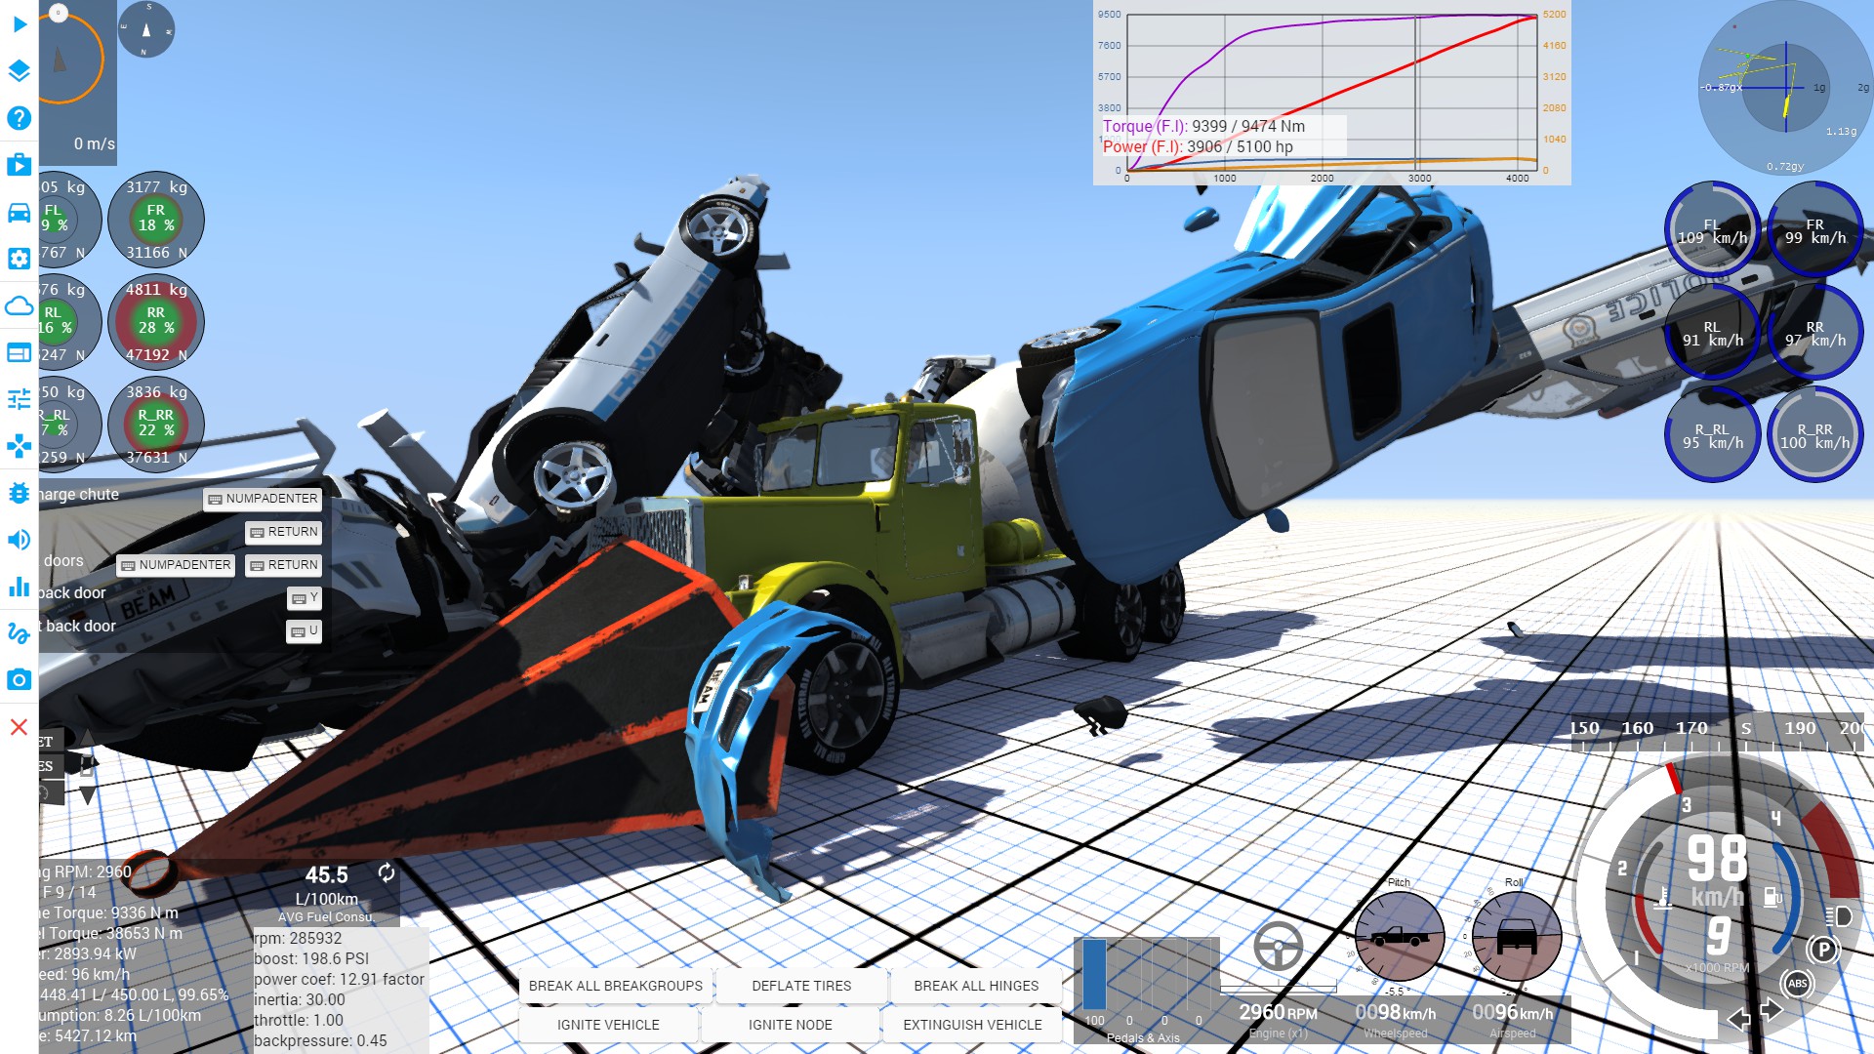Click NUMPADENTER key in doors row
1874x1054 pixels.
point(176,565)
